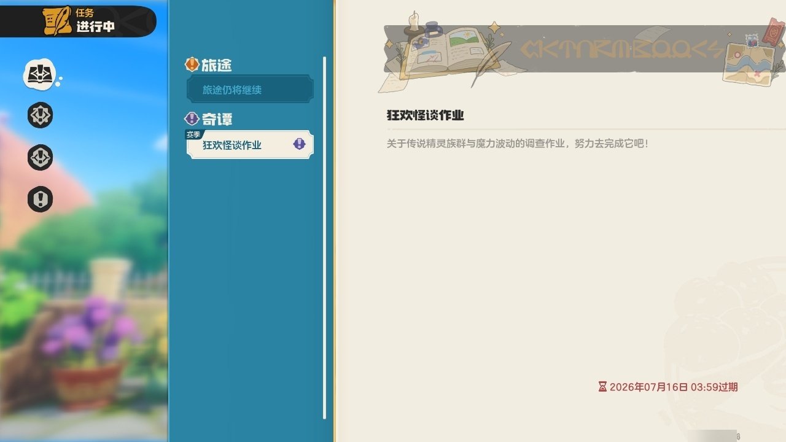
Task: Open the book-shaped all quests sidebar icon
Action: (39, 74)
